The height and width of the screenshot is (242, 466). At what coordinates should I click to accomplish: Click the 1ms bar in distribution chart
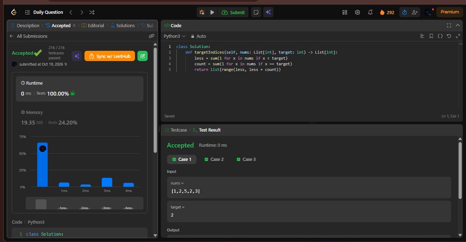coord(64,185)
